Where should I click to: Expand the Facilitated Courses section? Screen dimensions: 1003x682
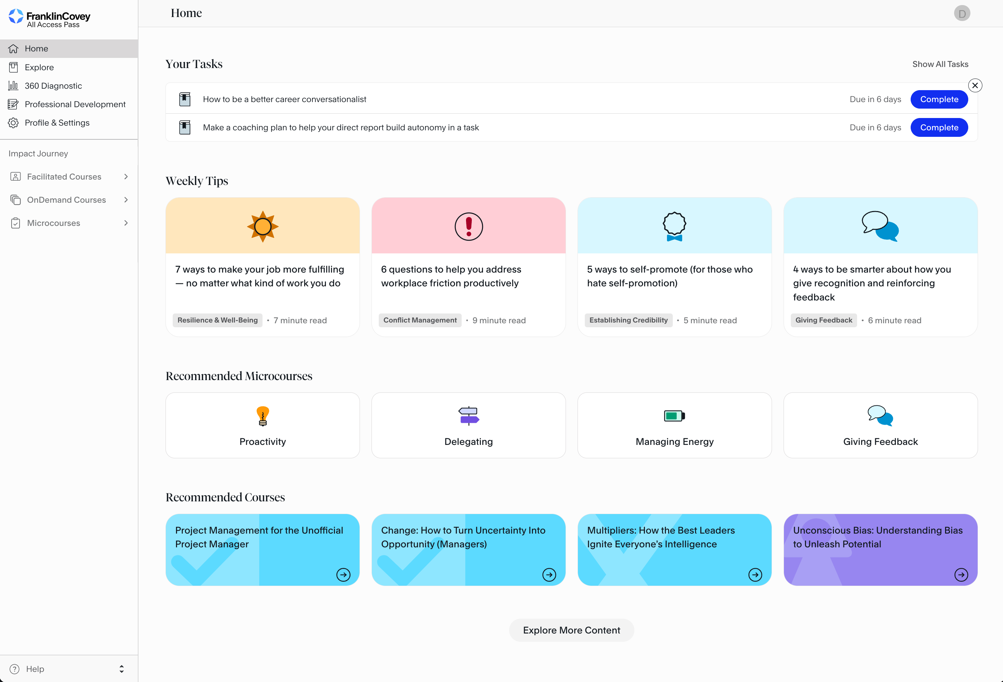click(126, 176)
